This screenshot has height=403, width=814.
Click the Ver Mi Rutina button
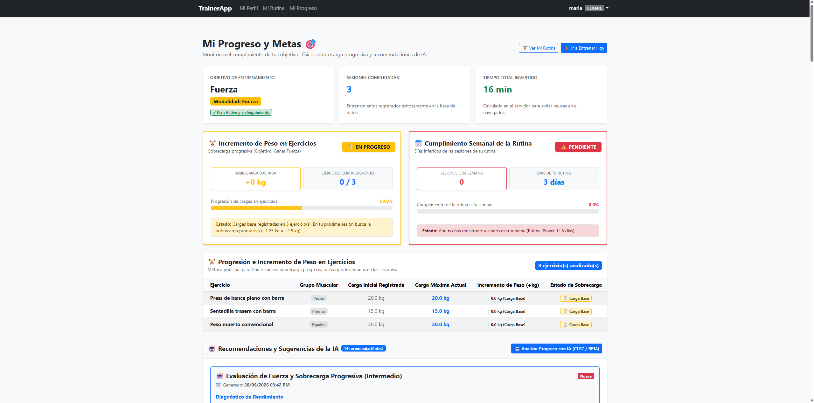(538, 48)
